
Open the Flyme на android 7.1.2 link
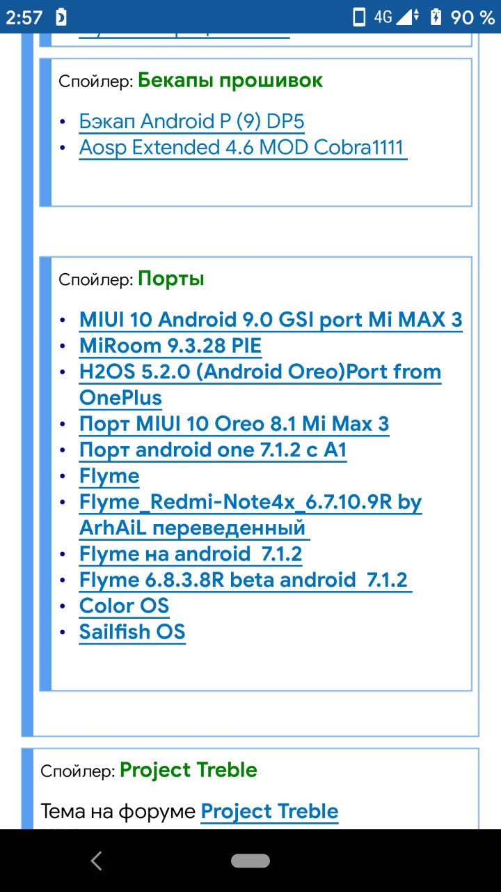(191, 554)
